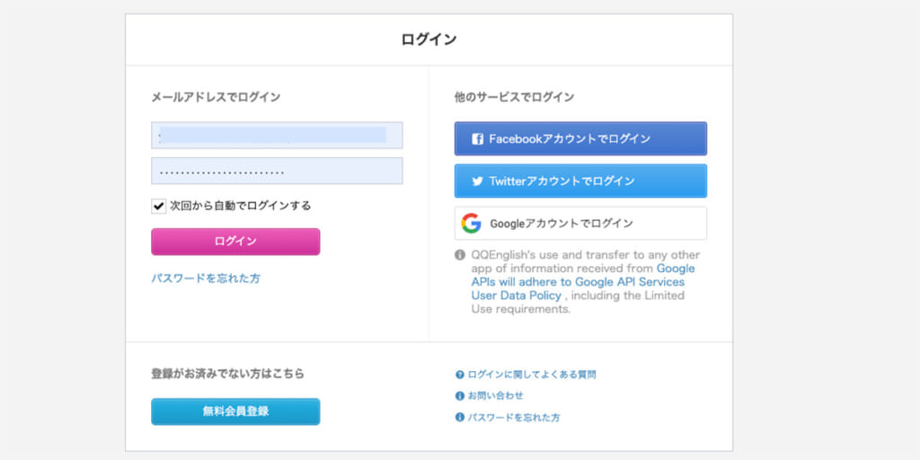Click the Twitter bird icon
This screenshot has width=920, height=460.
pyautogui.click(x=477, y=181)
